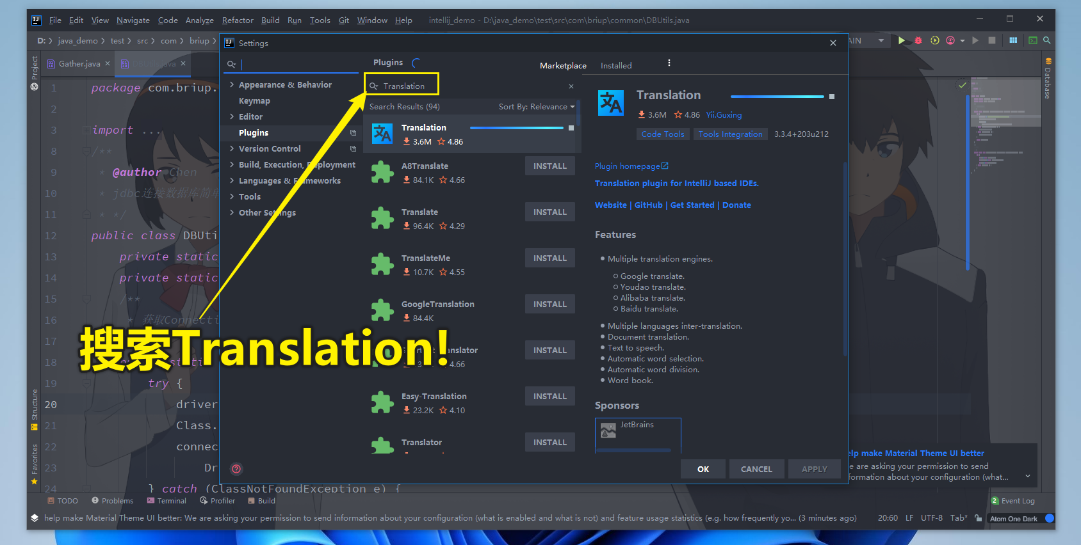Install the Translate plugin

(x=550, y=212)
